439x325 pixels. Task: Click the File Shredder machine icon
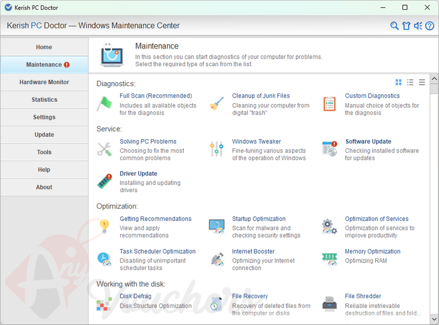[330, 304]
